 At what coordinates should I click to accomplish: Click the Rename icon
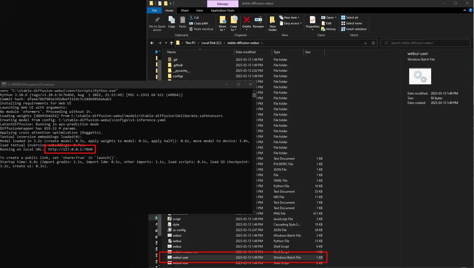(x=258, y=20)
